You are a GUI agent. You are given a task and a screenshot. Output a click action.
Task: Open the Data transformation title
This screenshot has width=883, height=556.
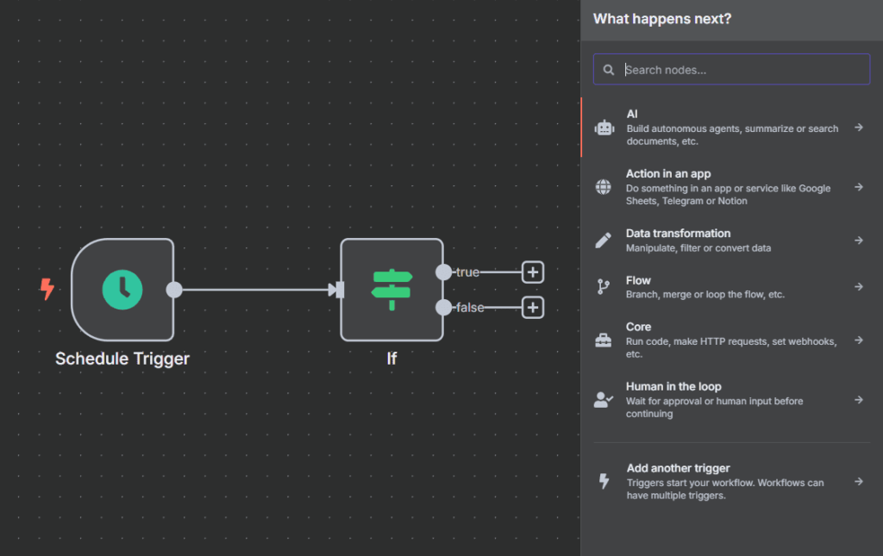click(x=678, y=233)
